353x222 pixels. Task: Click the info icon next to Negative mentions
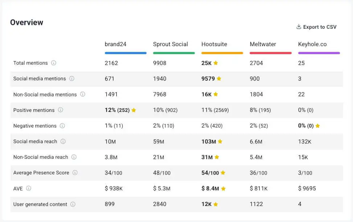62,126
